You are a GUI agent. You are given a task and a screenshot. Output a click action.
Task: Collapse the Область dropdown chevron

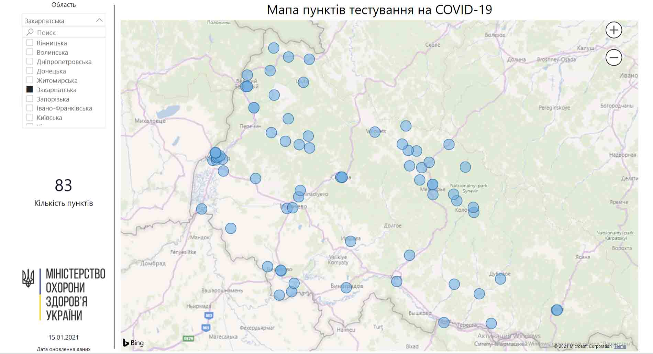point(99,21)
